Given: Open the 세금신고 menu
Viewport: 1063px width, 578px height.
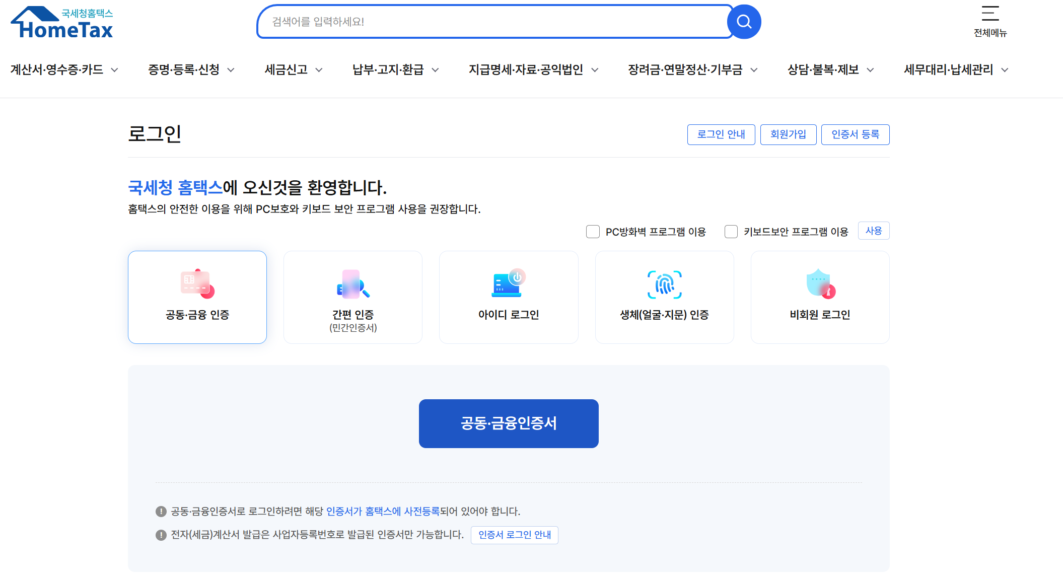Looking at the screenshot, I should click(286, 69).
